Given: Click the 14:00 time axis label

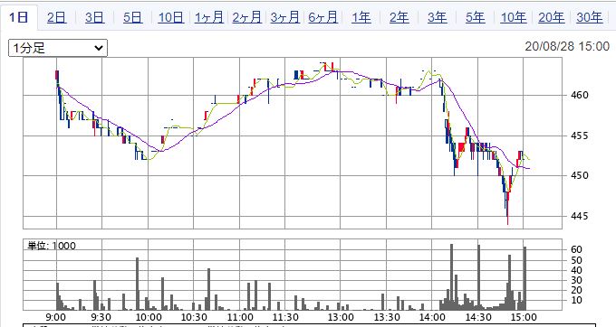Looking at the screenshot, I should 432,317.
